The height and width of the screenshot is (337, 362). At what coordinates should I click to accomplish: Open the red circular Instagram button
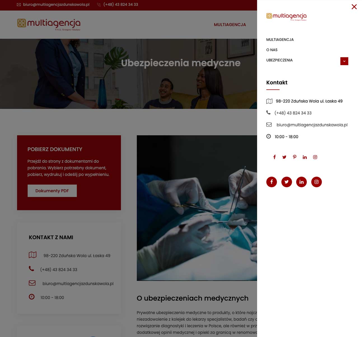click(316, 182)
